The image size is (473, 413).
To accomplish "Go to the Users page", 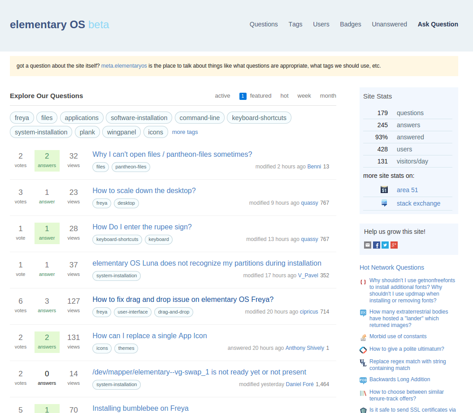I will 321,25.
